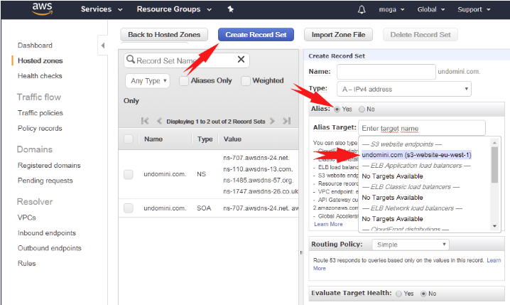The width and height of the screenshot is (510, 305).
Task: Click the alias target list scrollbar thumb
Action: tap(494, 165)
